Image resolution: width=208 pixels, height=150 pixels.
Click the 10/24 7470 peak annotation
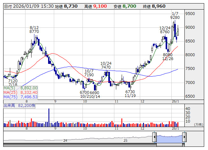105,65
